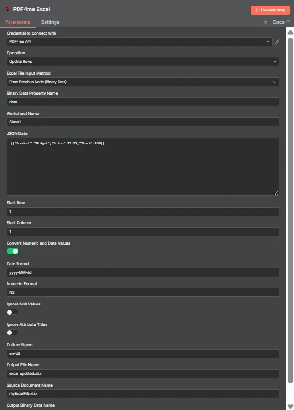Click the Binary Data Property Name field
294x410 pixels.
pyautogui.click(x=143, y=102)
